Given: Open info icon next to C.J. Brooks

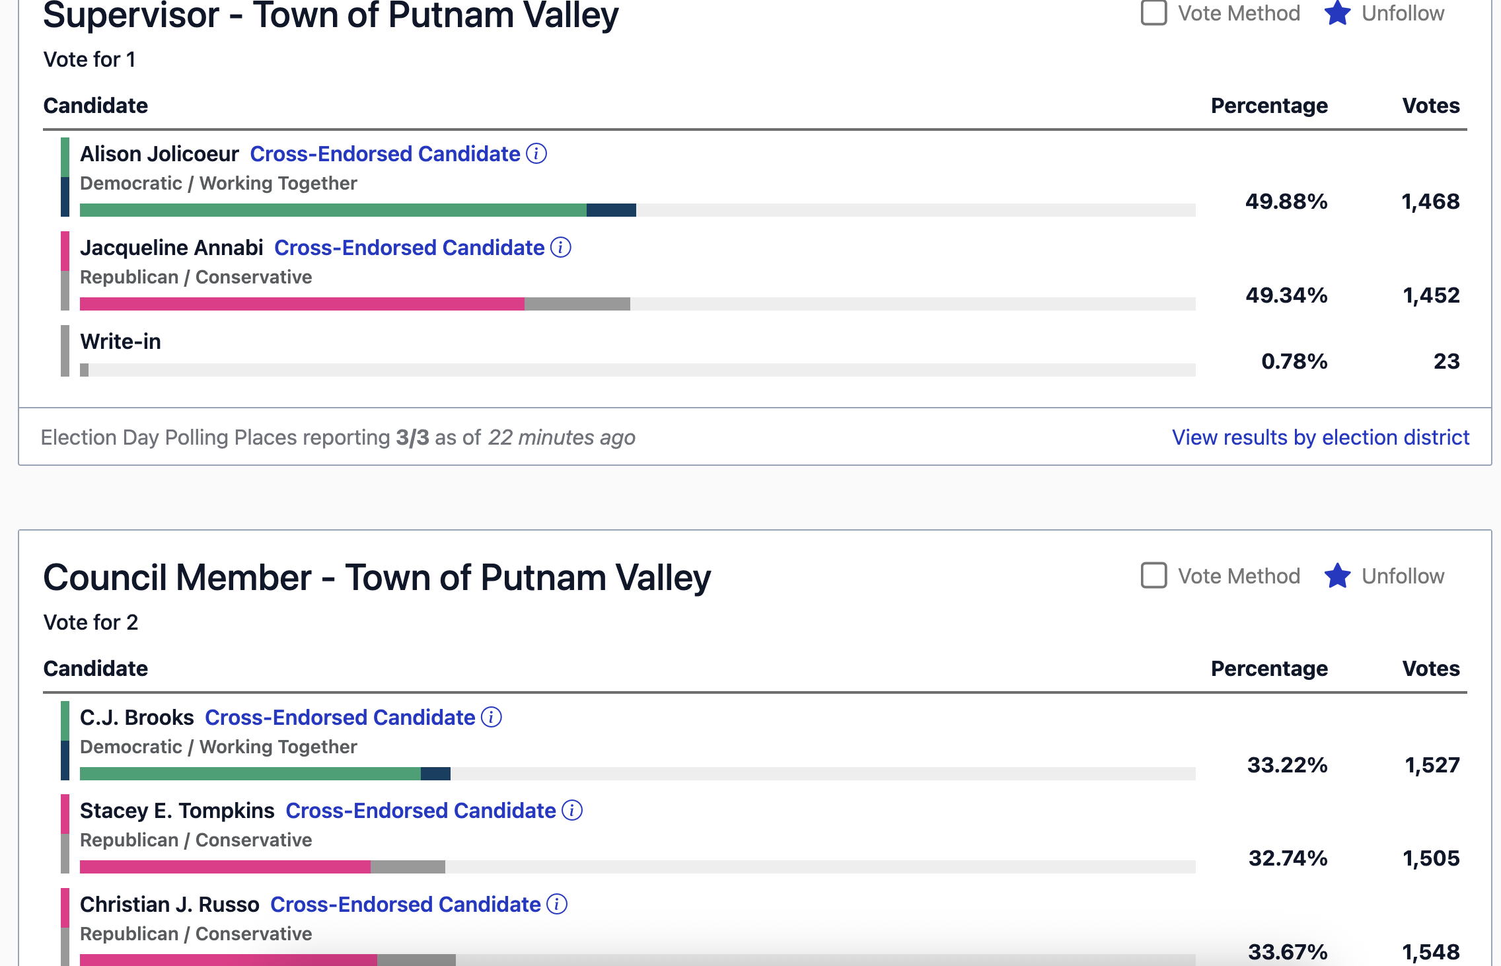Looking at the screenshot, I should (492, 717).
